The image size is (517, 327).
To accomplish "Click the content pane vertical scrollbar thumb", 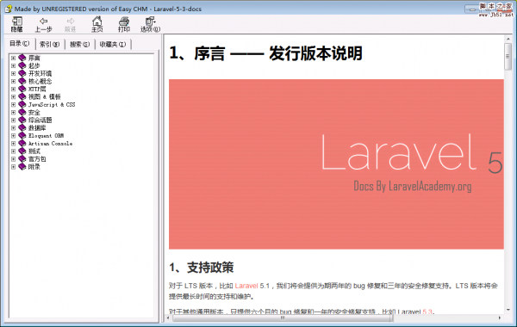I will tap(508, 56).
